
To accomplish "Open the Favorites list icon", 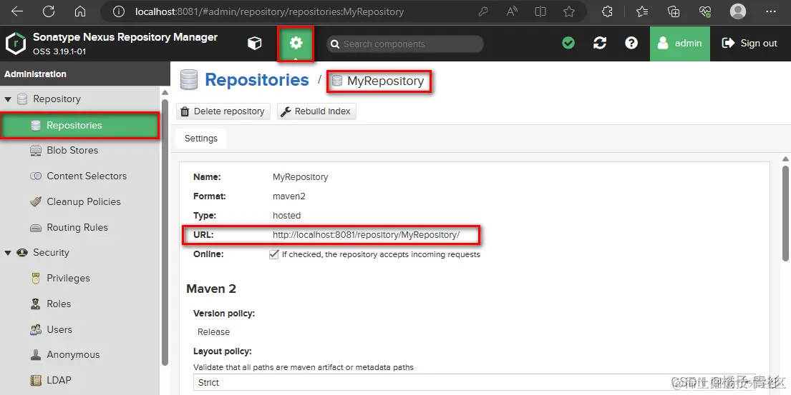I will (642, 11).
